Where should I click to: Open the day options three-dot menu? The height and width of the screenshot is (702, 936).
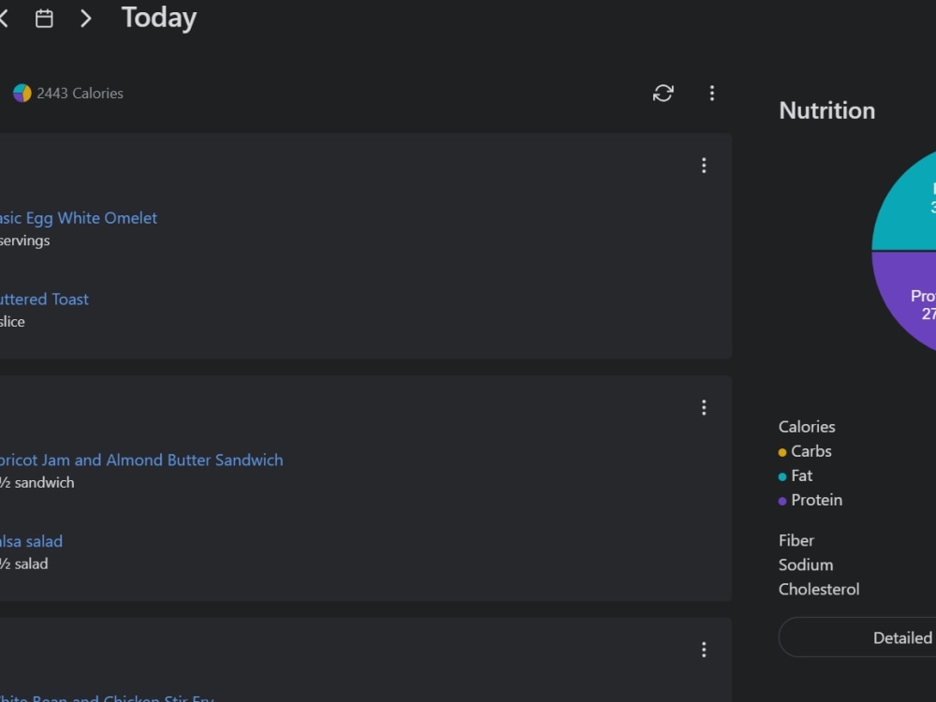(711, 93)
